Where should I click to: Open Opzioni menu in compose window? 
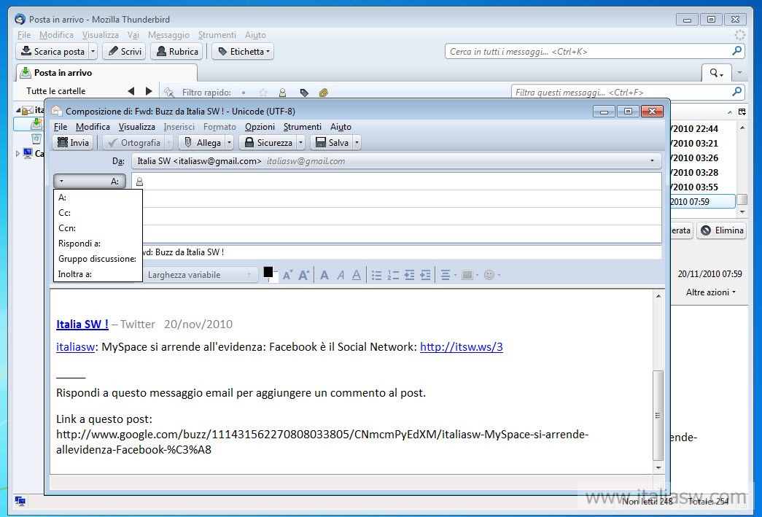point(260,127)
